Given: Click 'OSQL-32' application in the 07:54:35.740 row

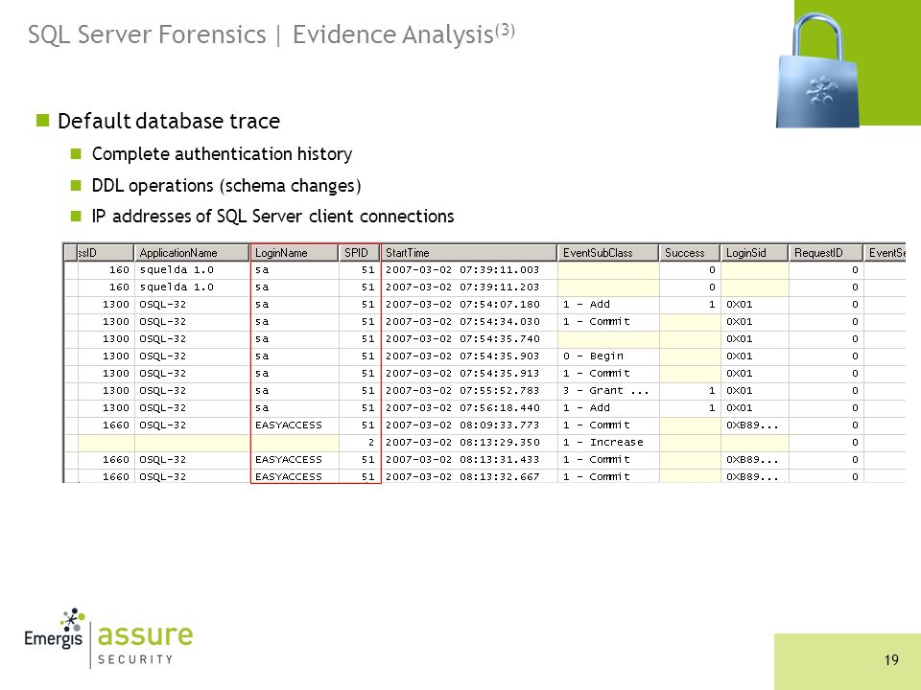Looking at the screenshot, I should point(192,339).
